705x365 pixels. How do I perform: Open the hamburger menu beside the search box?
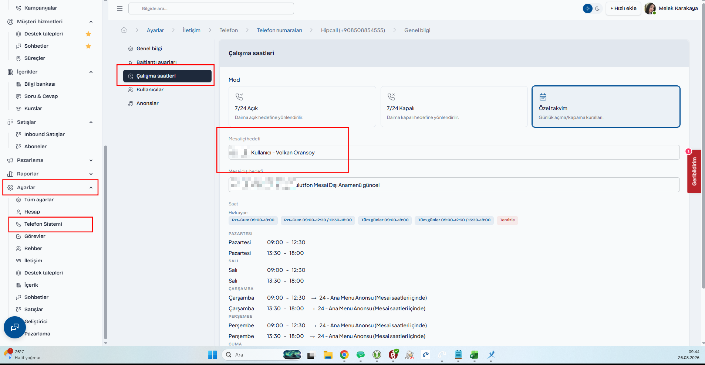(120, 8)
